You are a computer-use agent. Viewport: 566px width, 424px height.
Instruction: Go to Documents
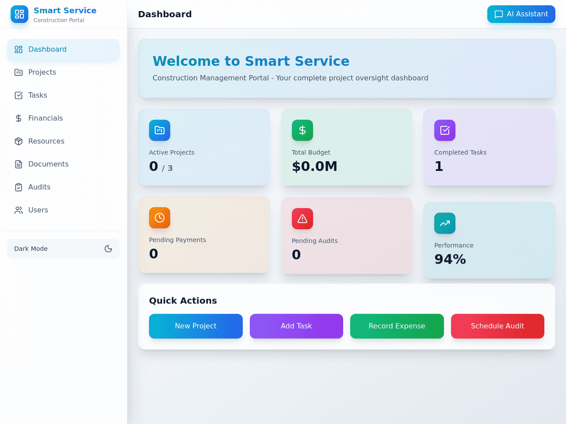63,164
